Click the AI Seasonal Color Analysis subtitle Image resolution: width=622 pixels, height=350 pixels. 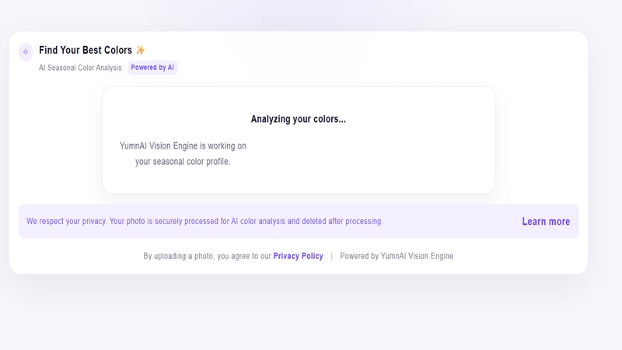tap(80, 68)
